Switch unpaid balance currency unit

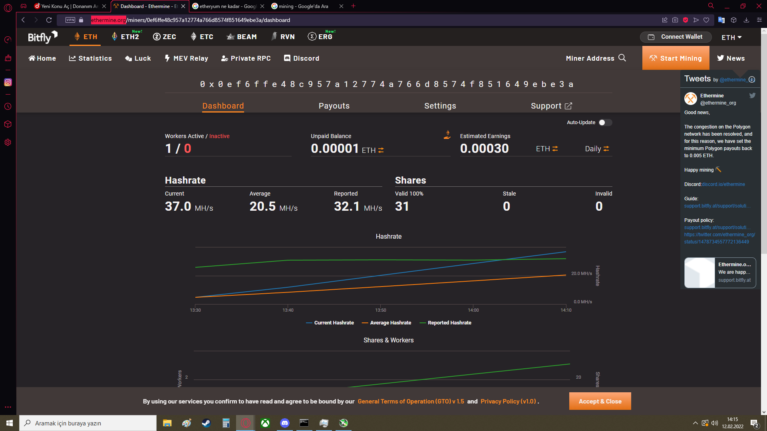click(381, 150)
